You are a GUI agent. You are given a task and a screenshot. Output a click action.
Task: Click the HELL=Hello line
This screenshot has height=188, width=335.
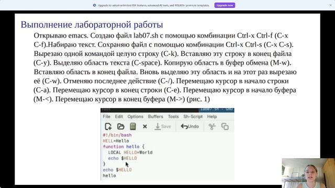click(x=116, y=141)
